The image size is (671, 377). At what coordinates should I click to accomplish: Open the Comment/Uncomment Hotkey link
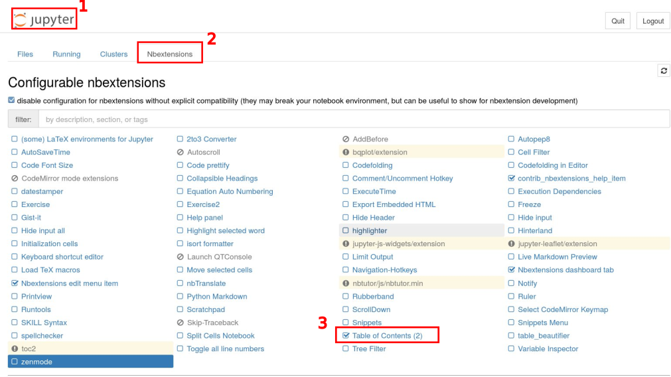pyautogui.click(x=402, y=179)
